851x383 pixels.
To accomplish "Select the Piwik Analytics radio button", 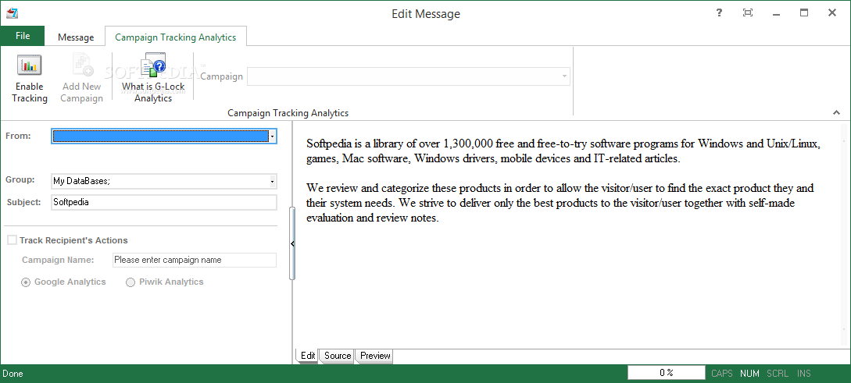I will (131, 282).
